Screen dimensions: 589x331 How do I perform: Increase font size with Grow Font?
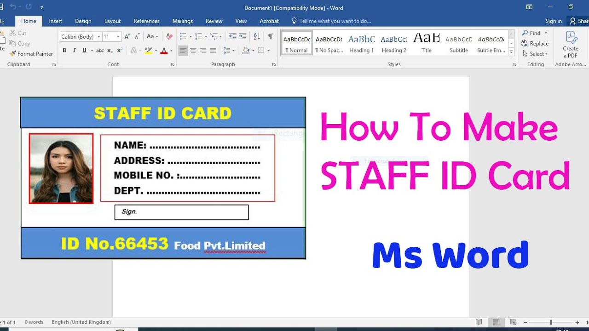[127, 36]
